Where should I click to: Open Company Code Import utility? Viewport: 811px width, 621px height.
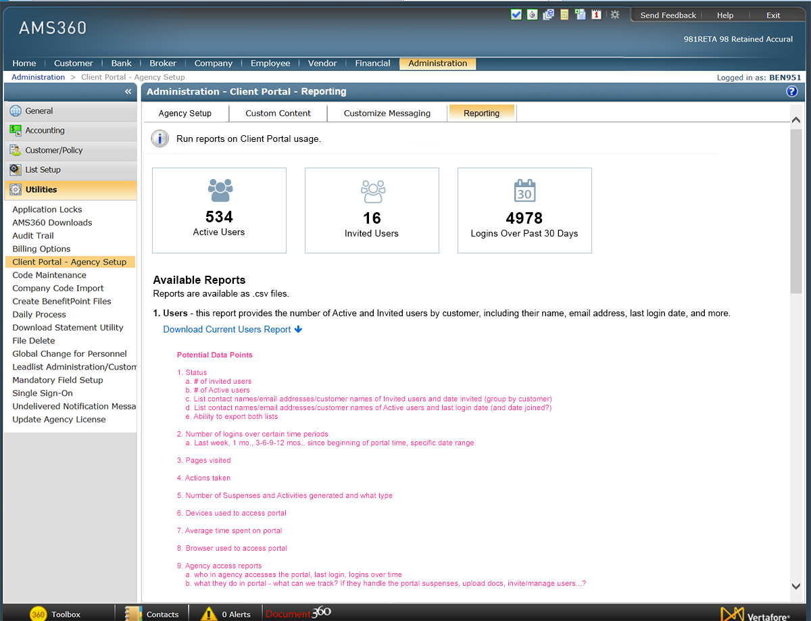(x=58, y=289)
